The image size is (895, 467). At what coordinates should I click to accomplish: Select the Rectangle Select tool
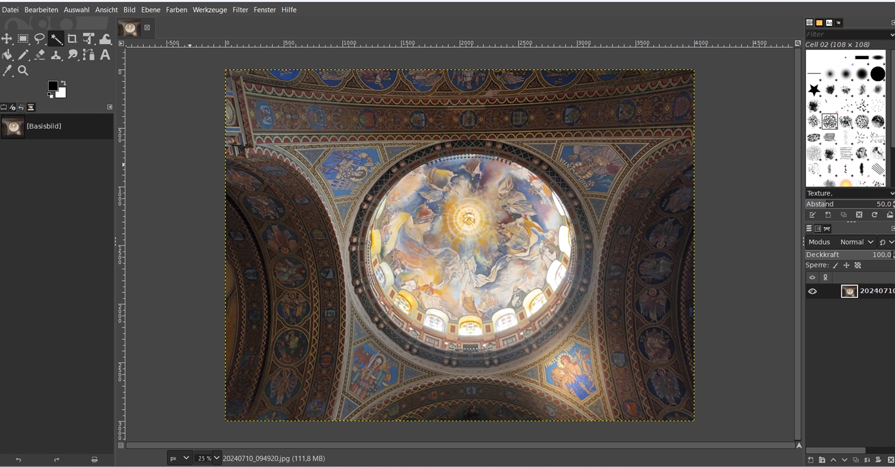(23, 39)
